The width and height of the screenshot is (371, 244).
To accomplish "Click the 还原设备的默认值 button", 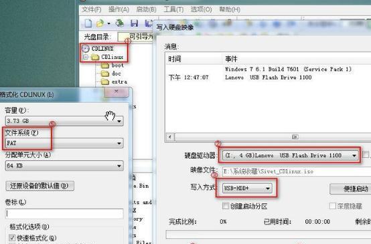I will [x=40, y=186].
